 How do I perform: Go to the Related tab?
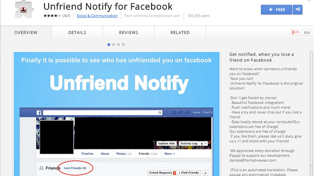pos(180,33)
